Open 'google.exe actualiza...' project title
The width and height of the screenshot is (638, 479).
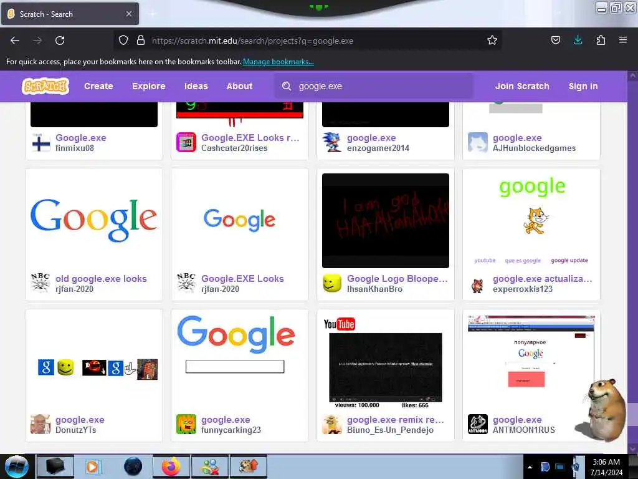[x=543, y=279]
